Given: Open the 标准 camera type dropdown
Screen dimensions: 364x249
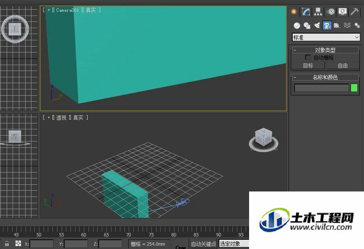Looking at the screenshot, I should tap(326, 37).
